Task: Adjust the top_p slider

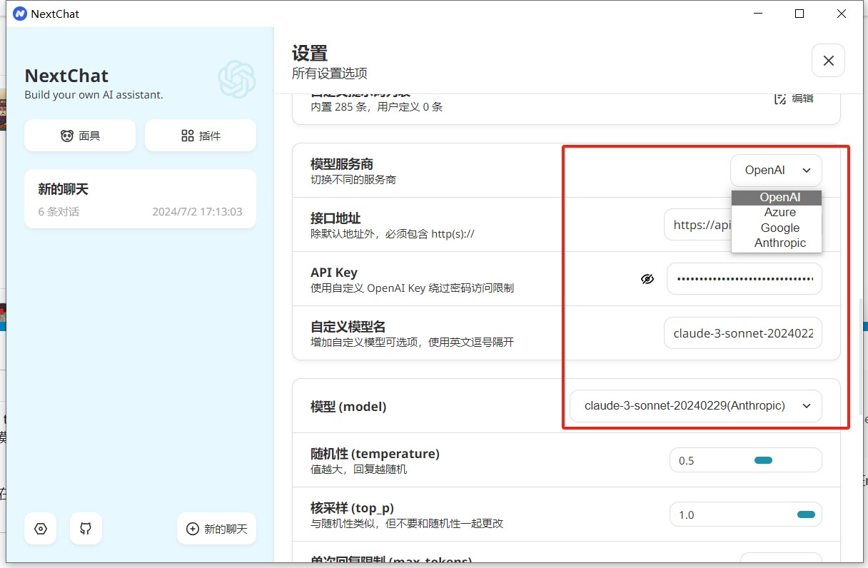Action: click(x=746, y=514)
